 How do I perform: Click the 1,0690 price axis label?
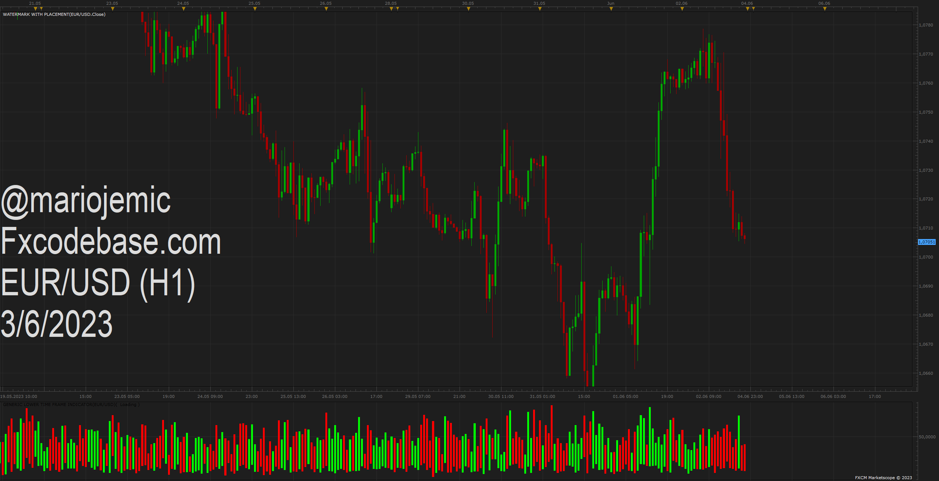click(x=926, y=286)
